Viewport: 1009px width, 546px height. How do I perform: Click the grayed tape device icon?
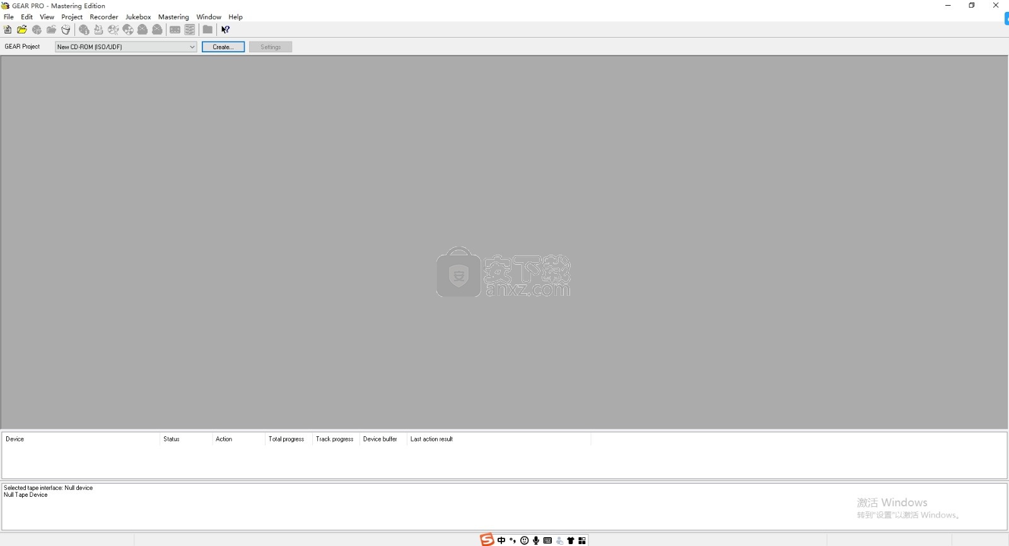175,30
